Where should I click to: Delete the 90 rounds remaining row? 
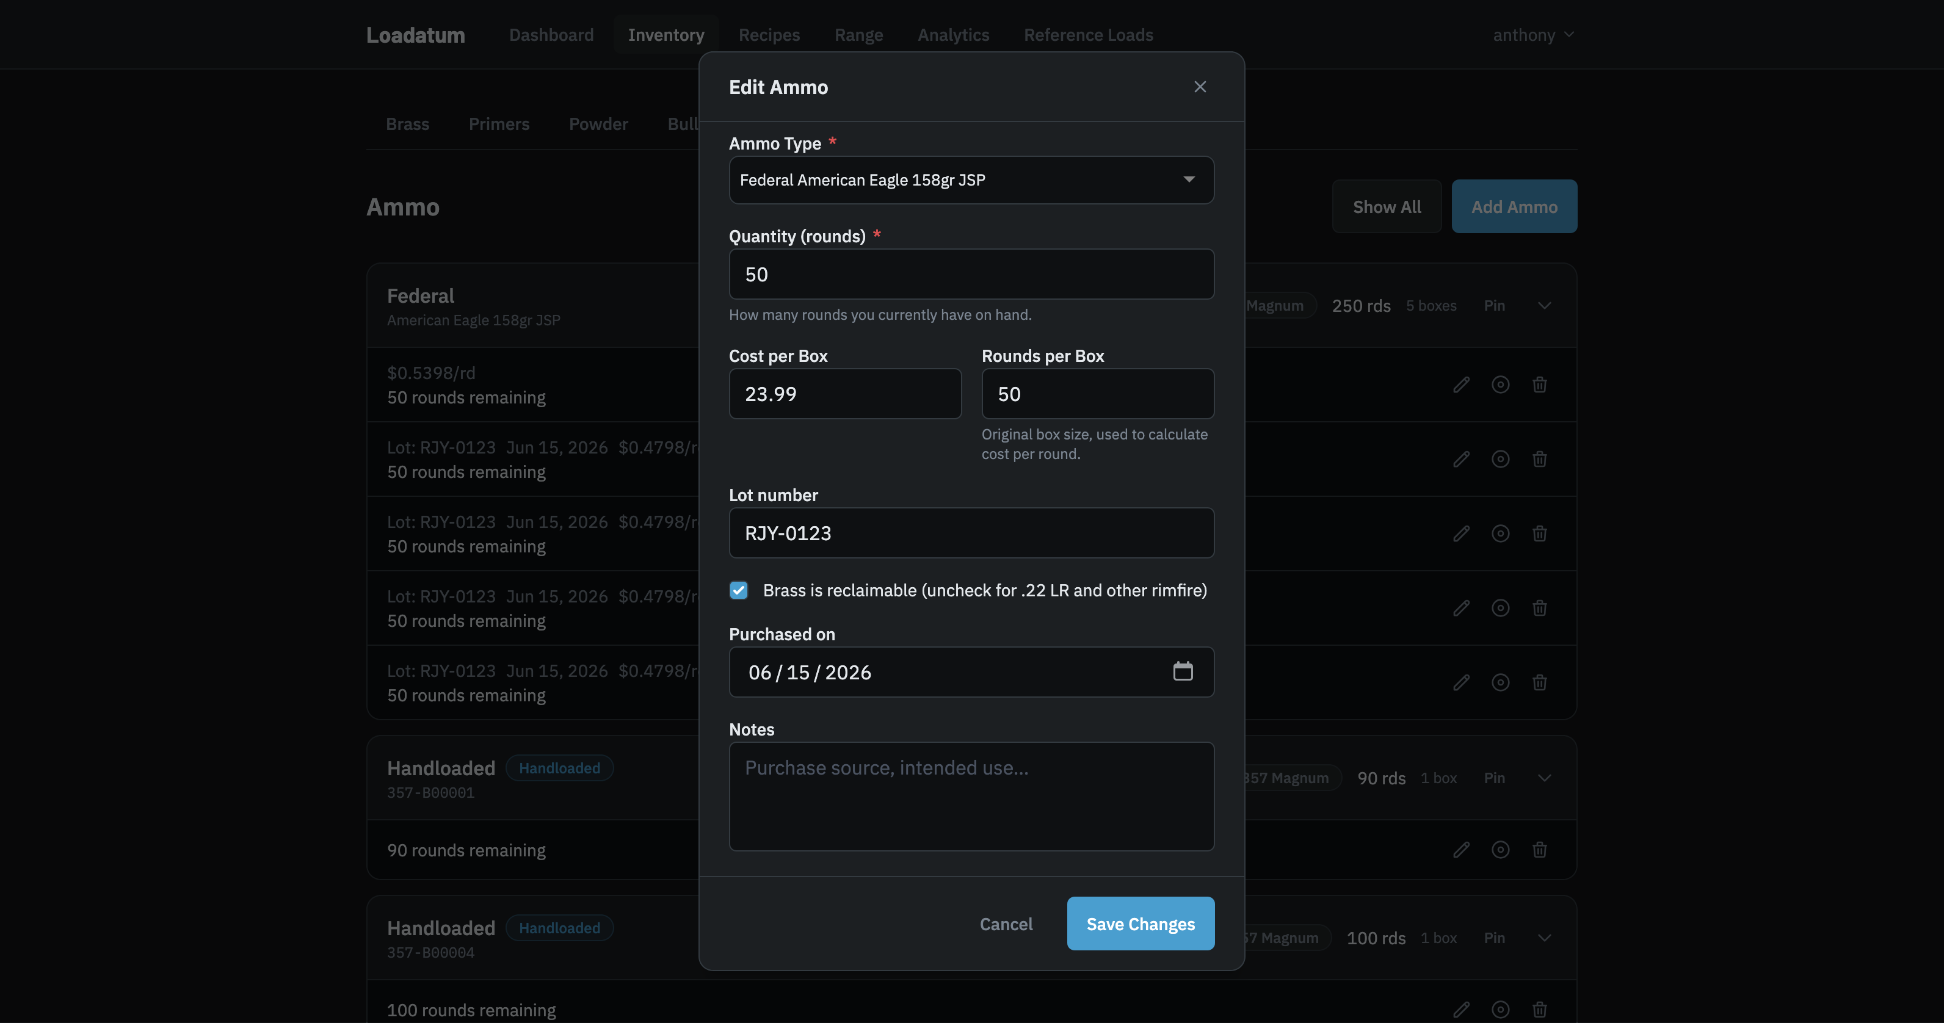1539,850
